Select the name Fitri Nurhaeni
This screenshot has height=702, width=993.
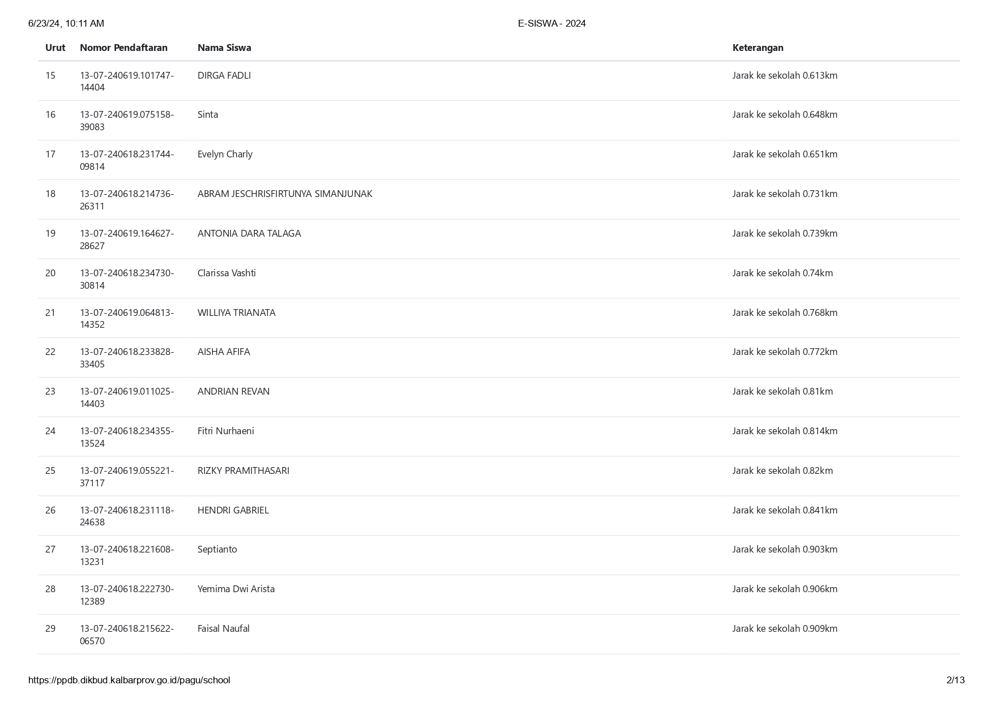coord(226,431)
